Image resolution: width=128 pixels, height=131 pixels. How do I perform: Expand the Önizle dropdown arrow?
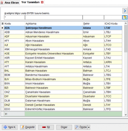pyautogui.click(x=89, y=127)
